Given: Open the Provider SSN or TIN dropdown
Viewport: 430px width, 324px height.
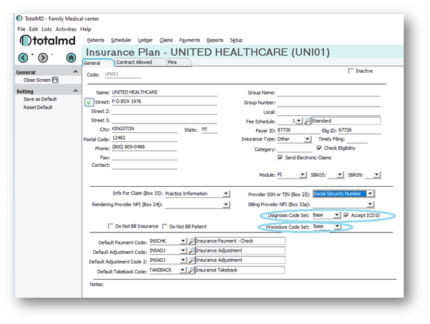Looking at the screenshot, I should [x=370, y=194].
